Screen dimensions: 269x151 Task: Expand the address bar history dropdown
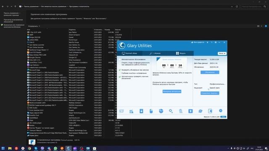(x=232, y=7)
